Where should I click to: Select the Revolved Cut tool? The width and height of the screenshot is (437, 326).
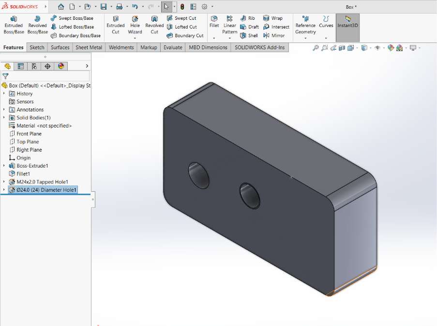(x=154, y=25)
